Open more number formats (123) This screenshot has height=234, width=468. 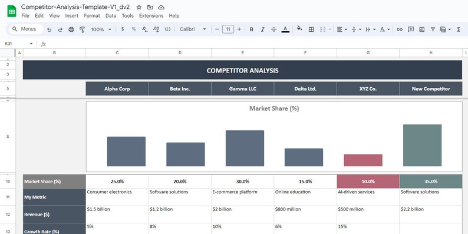click(167, 29)
